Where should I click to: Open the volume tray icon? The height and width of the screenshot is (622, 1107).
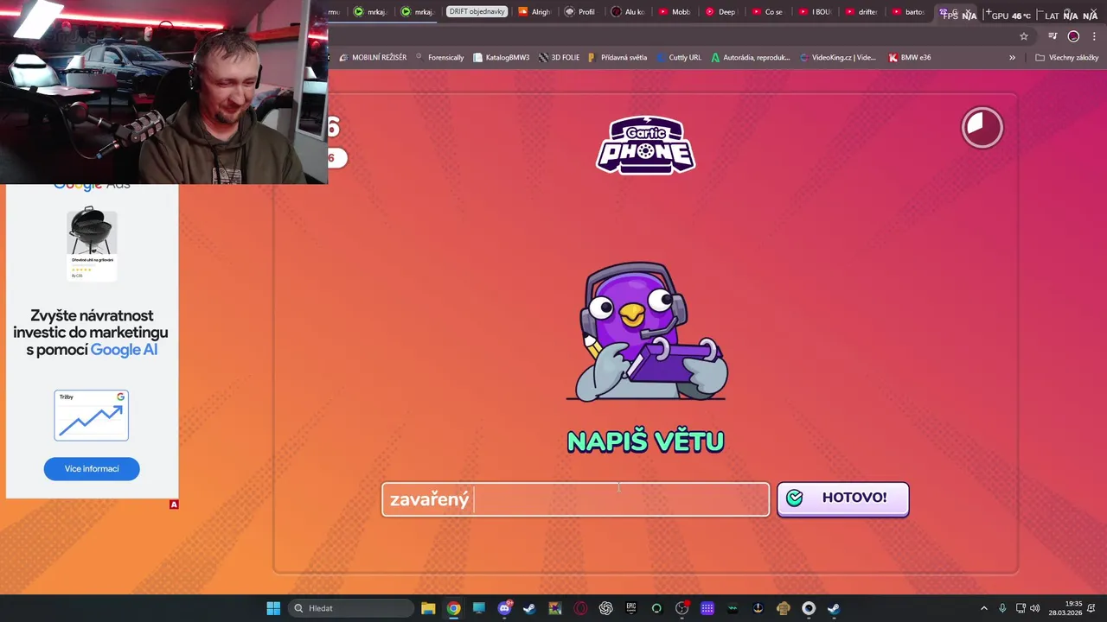tap(1035, 608)
